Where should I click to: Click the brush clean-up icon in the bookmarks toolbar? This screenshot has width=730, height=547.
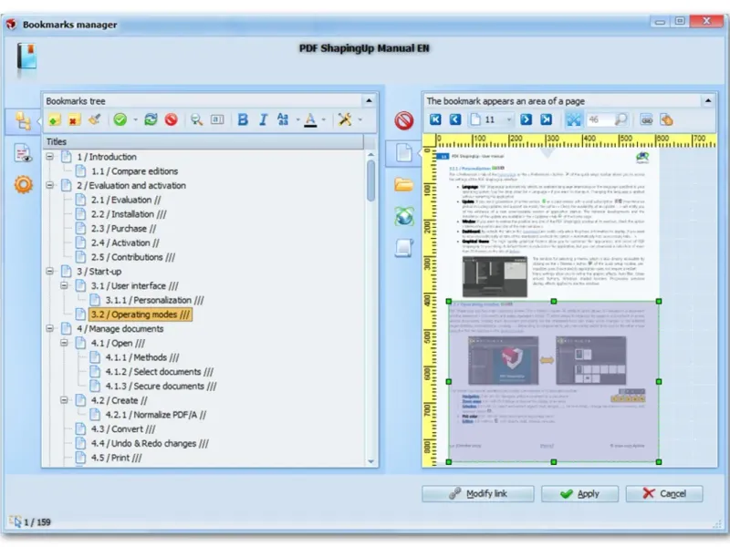[x=95, y=119]
